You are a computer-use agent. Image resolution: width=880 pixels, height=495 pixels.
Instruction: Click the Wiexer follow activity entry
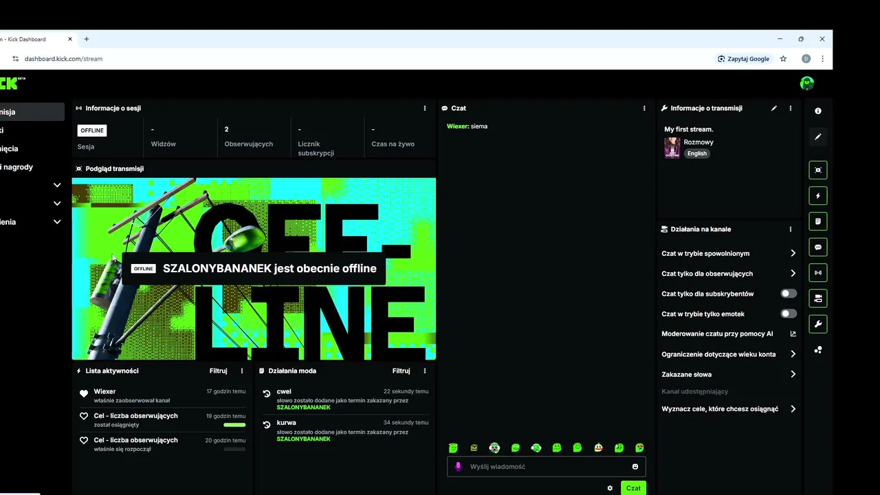(x=163, y=395)
